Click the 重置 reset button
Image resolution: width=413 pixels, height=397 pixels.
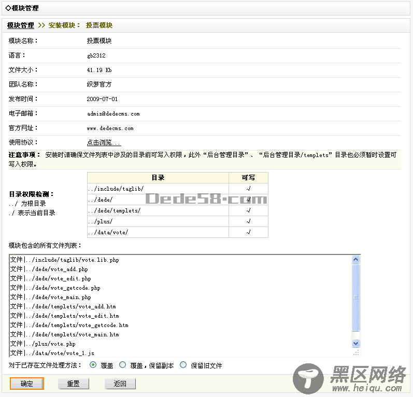coord(74,384)
